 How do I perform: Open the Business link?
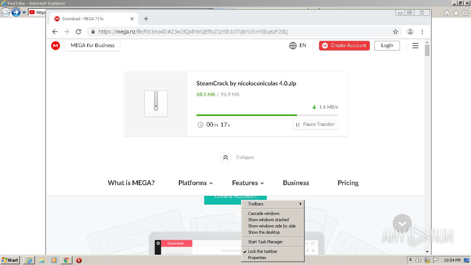tap(296, 183)
